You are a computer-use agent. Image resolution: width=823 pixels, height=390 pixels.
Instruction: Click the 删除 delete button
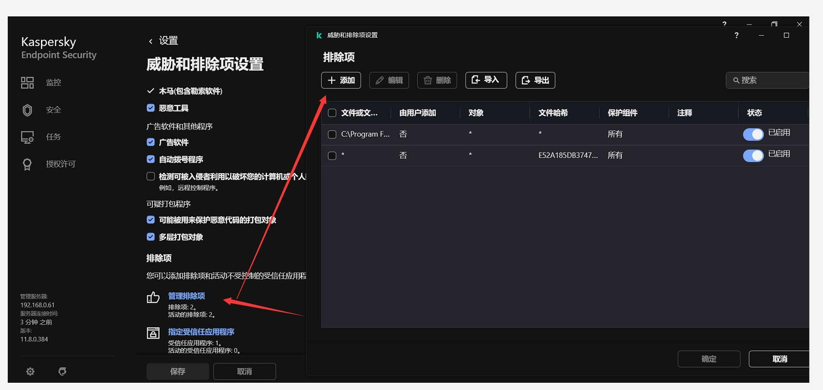[x=437, y=80]
